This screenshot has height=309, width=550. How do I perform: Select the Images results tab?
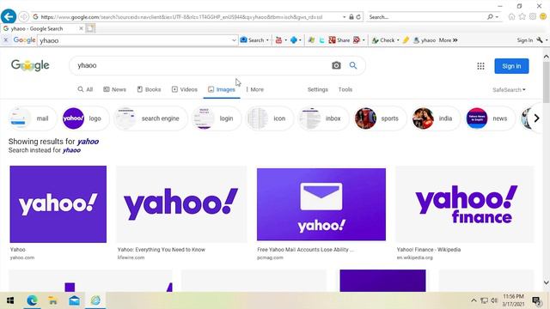[x=222, y=89]
